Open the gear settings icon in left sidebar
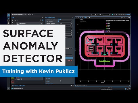This screenshot has height=103, width=138. click(8, 21)
